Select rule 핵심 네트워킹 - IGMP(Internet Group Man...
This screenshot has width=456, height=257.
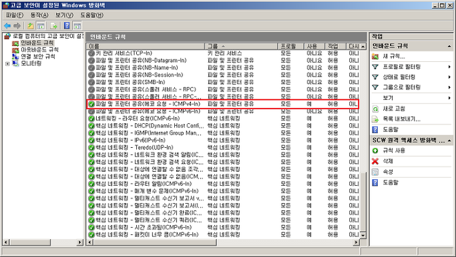(x=223, y=133)
